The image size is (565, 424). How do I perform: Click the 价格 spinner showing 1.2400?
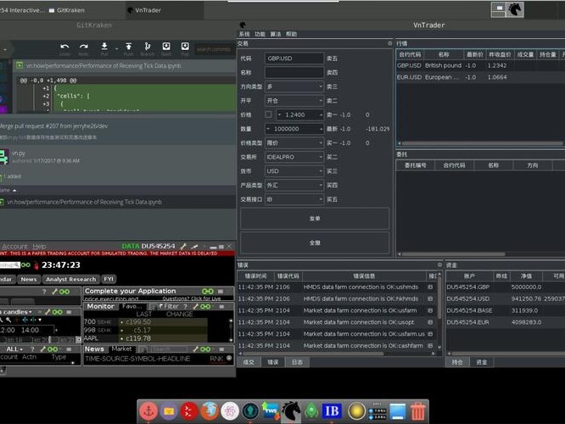click(x=299, y=115)
